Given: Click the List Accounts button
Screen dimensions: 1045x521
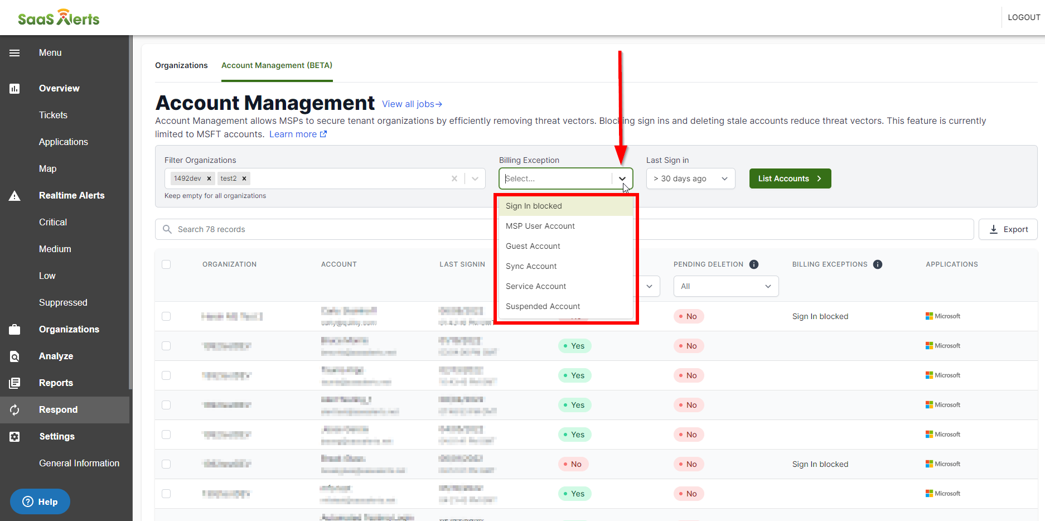Looking at the screenshot, I should [x=790, y=179].
